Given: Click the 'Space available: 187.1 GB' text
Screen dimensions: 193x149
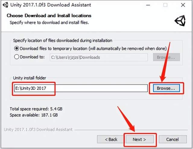Looking at the screenshot, I should (34, 115).
